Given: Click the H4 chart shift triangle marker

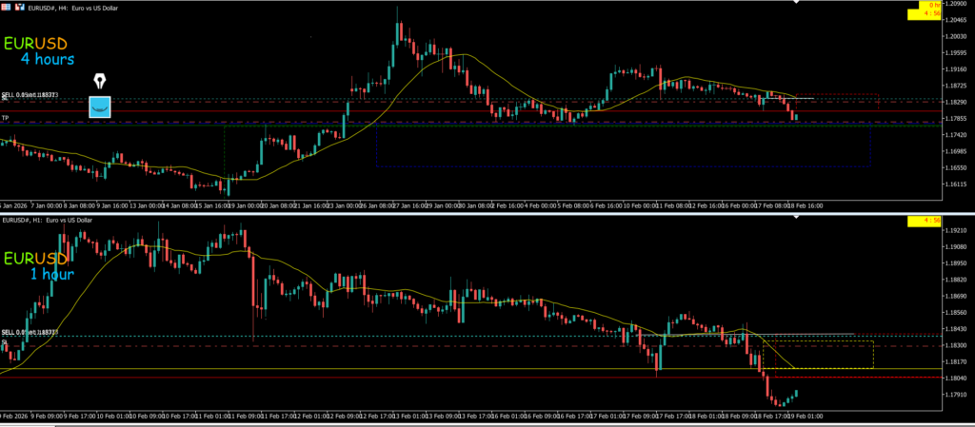Looking at the screenshot, I should click(x=795, y=2).
